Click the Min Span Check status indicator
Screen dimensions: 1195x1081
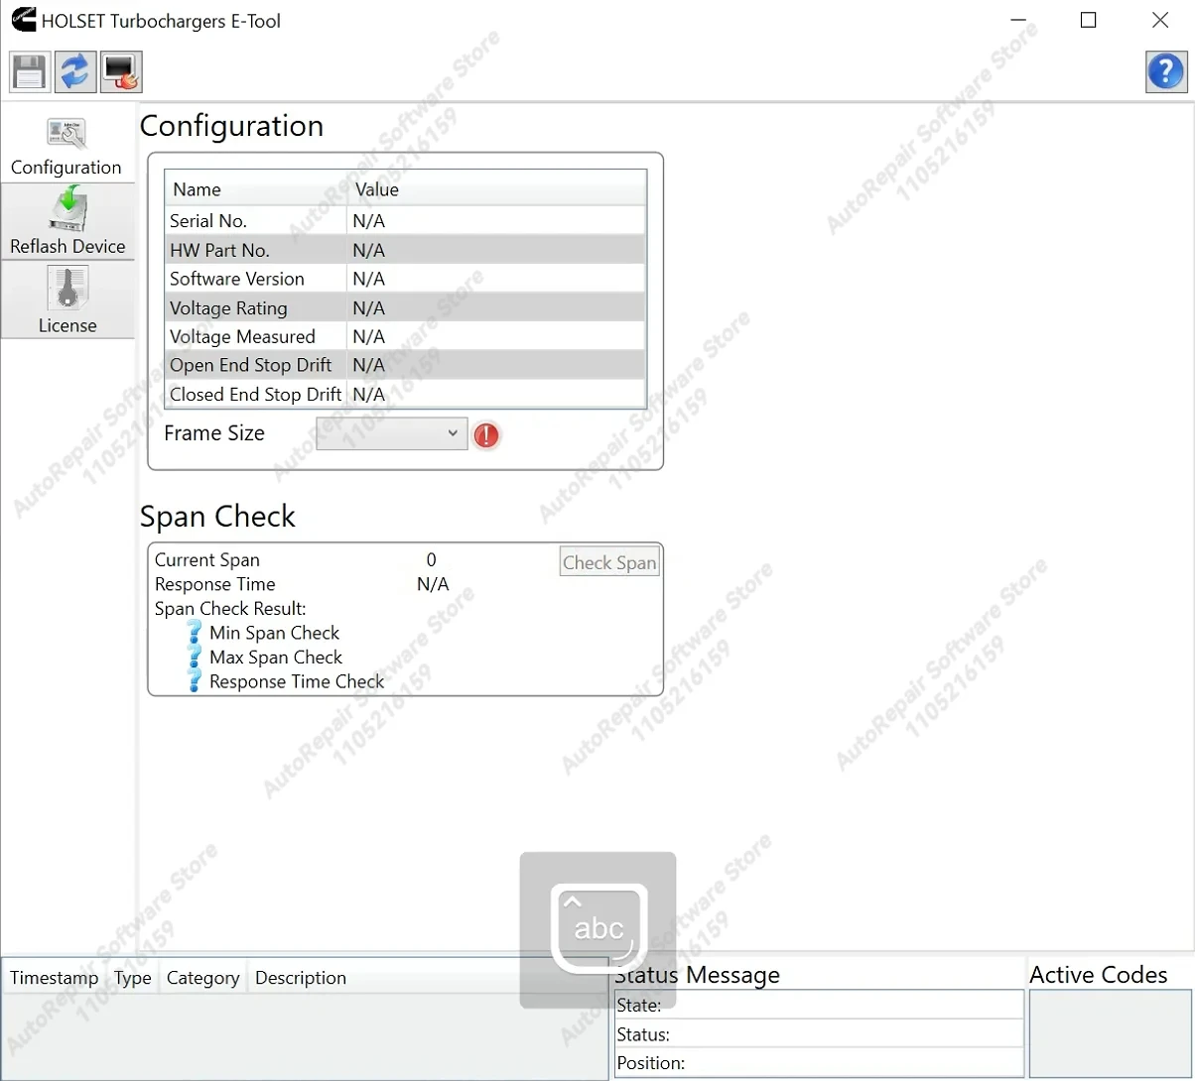tap(195, 633)
